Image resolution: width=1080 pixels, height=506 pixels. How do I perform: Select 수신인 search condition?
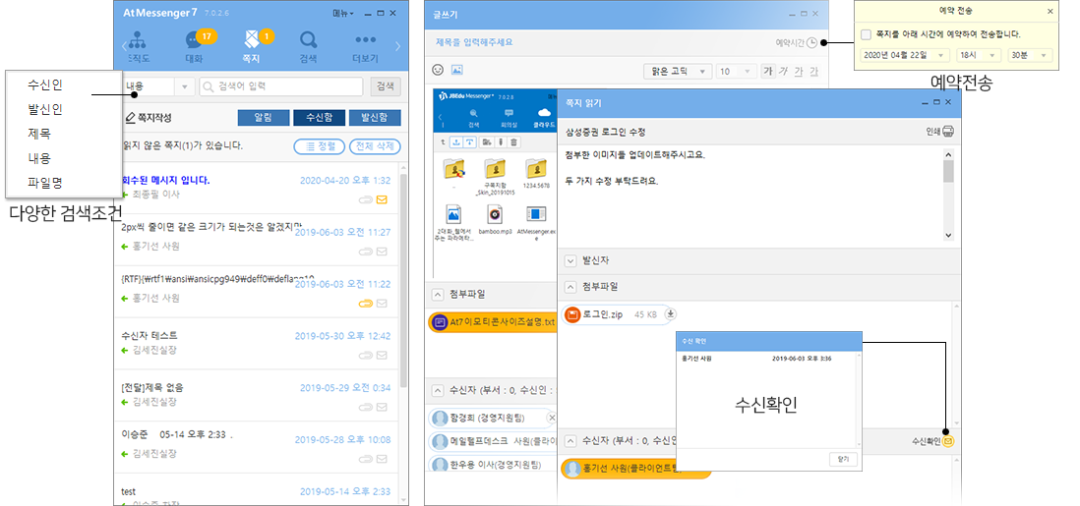[45, 84]
